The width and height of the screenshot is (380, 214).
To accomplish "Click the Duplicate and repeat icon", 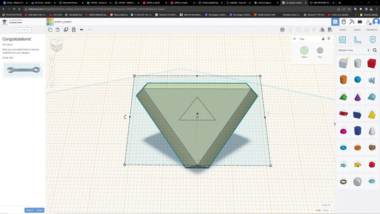I will pos(66,29).
